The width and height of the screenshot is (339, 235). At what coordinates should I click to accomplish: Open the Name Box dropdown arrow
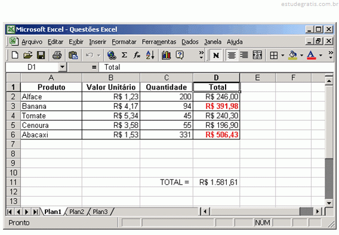point(62,67)
